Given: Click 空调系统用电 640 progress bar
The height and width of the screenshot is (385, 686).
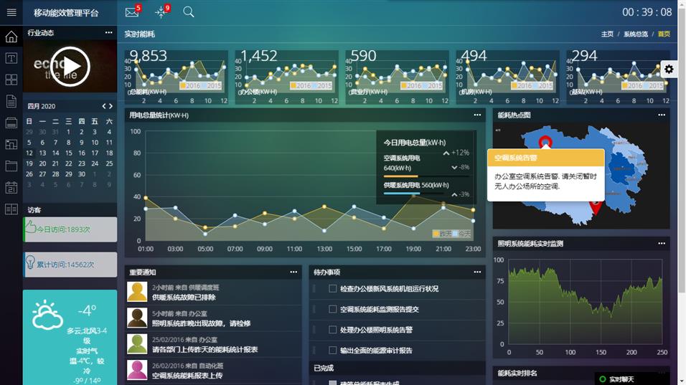Looking at the screenshot, I should (x=426, y=176).
